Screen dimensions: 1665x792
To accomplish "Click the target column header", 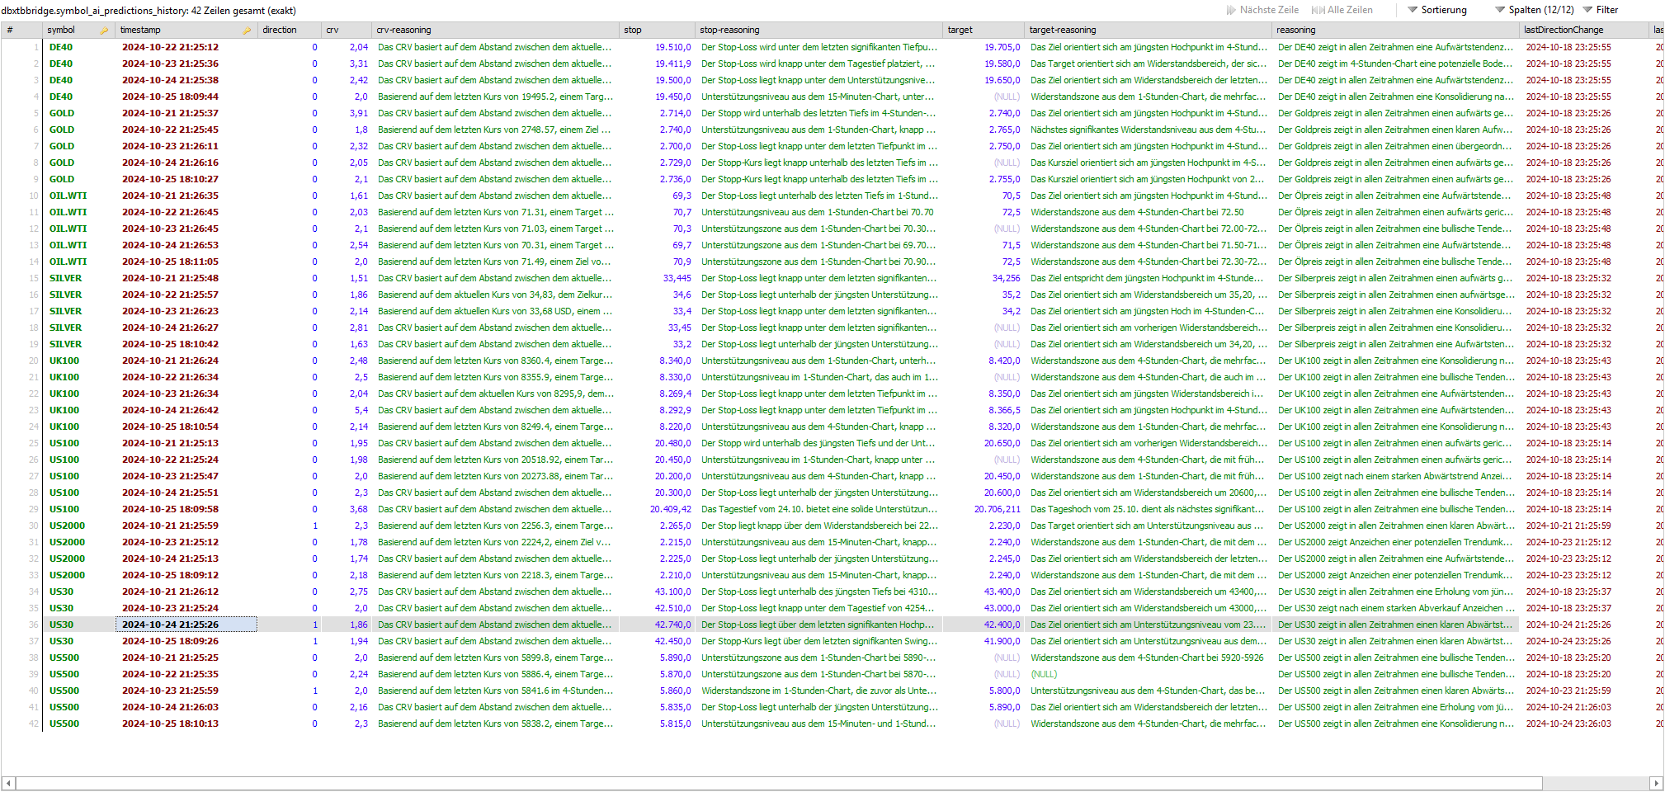I will point(983,30).
